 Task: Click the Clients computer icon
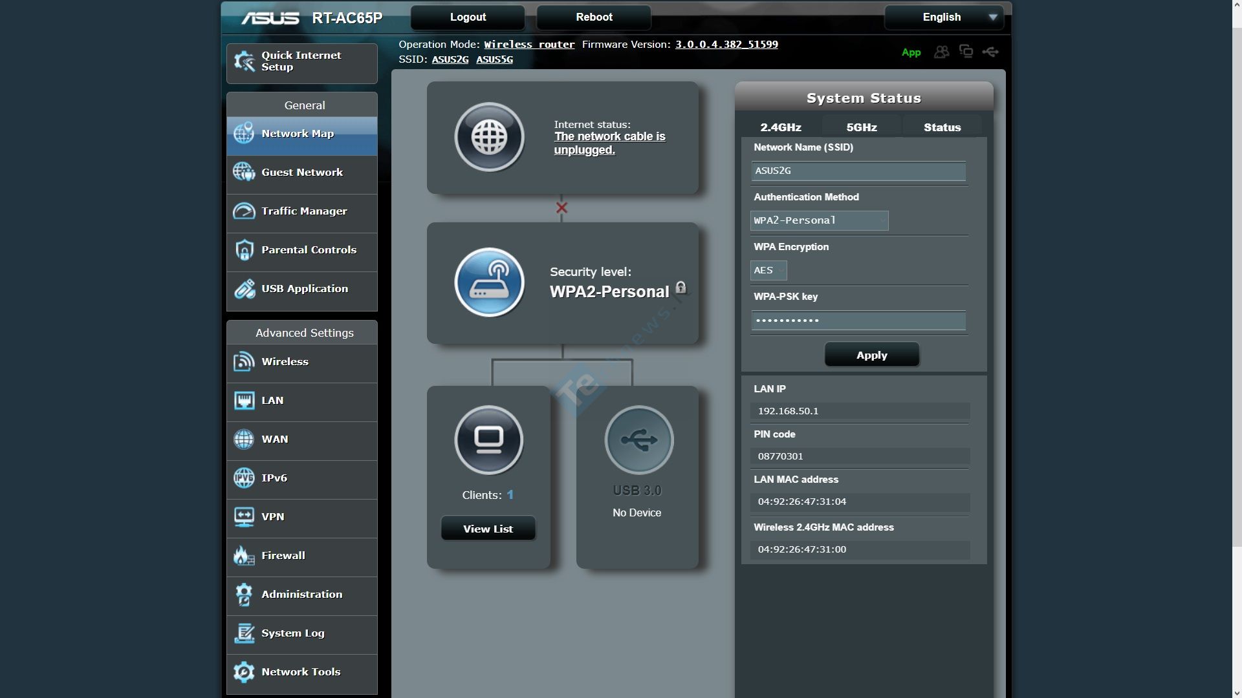pyautogui.click(x=489, y=440)
